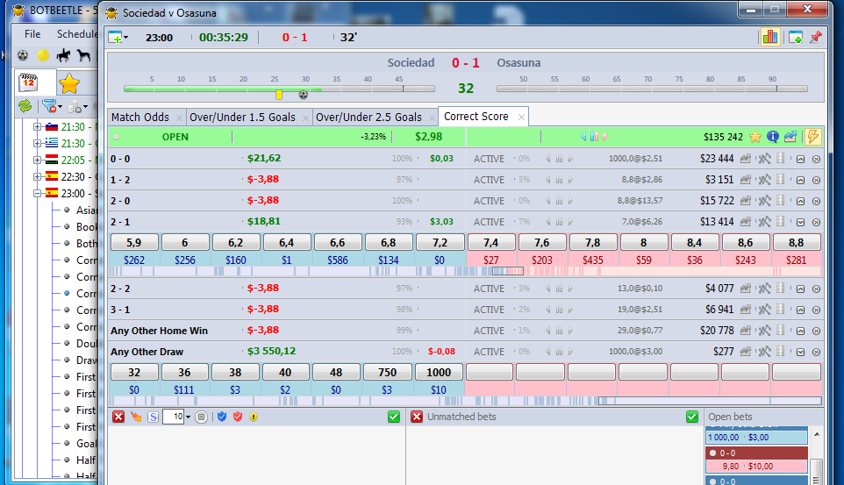Viewport: 844px width, 485px height.
Task: Click the blue market info icon
Action: pos(773,137)
